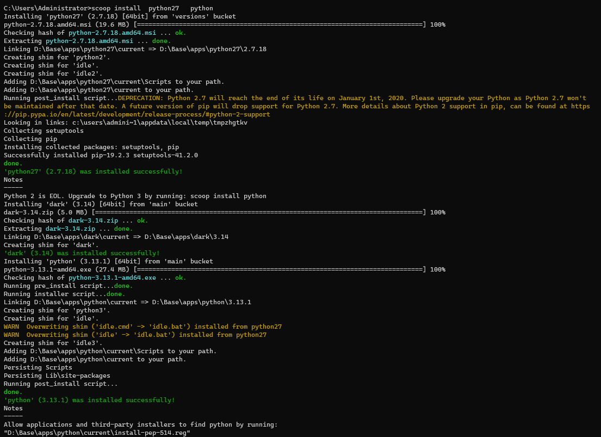Image resolution: width=601 pixels, height=437 pixels.
Task: Click "Creating shim for 'python3'" line
Action: [x=57, y=310]
